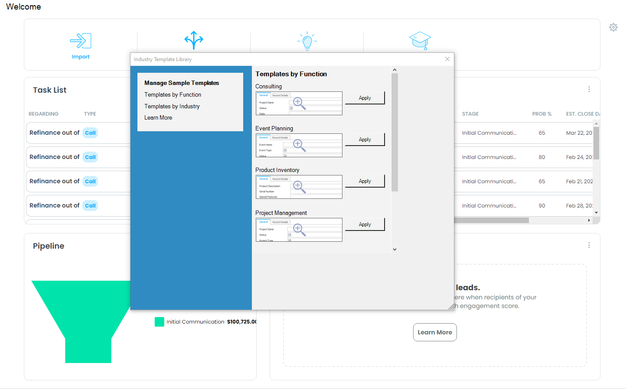This screenshot has width=626, height=389.
Task: Select Templates by Industry in sidebar
Action: 172,106
